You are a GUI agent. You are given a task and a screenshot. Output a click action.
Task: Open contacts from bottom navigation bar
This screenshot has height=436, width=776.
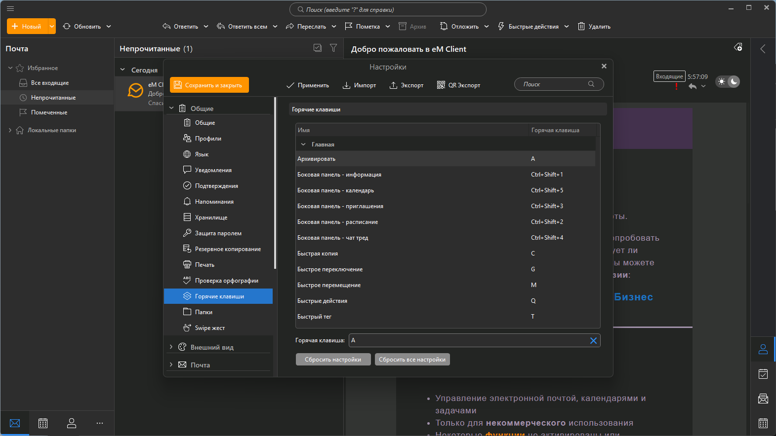72,423
